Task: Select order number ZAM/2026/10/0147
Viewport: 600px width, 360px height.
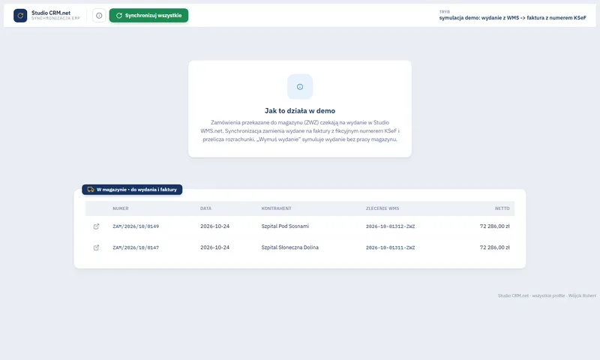Action: point(136,247)
